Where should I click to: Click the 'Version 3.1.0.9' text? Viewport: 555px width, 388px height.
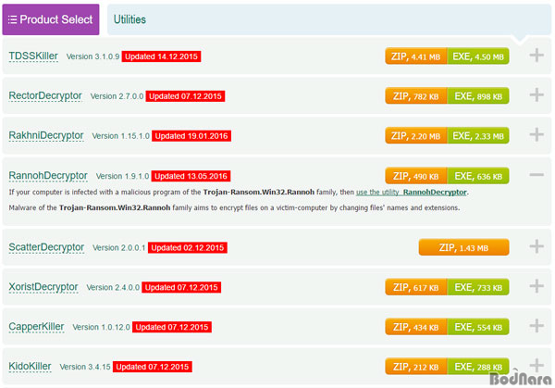pos(92,56)
